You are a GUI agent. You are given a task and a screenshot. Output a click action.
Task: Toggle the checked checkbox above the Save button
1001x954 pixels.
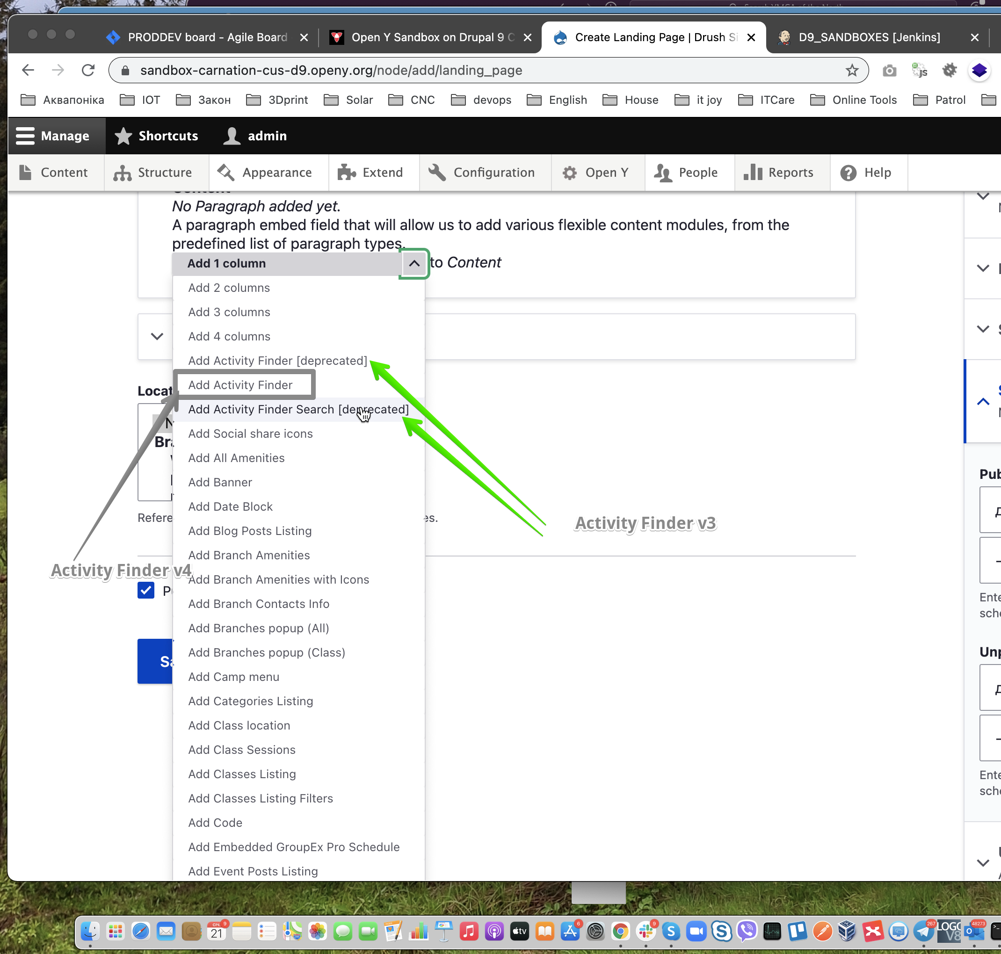click(146, 590)
